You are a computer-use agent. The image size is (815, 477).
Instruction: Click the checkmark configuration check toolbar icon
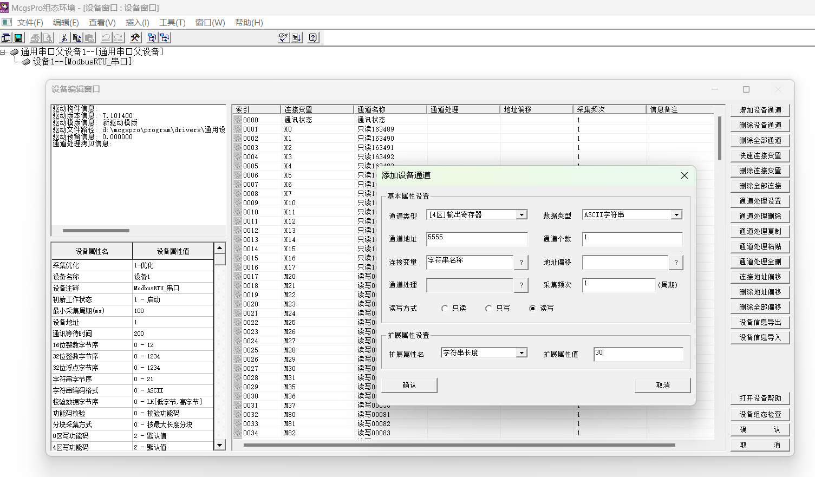283,37
